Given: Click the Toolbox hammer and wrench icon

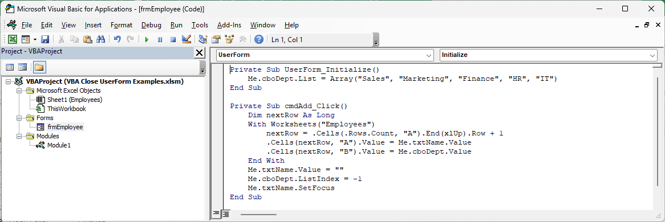Looking at the screenshot, I should [242, 39].
